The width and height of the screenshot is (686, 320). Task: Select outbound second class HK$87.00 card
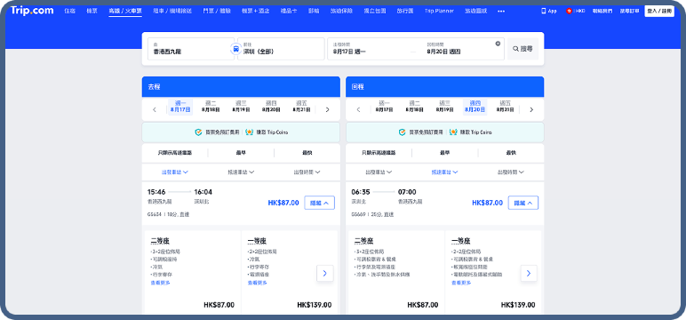(193, 272)
